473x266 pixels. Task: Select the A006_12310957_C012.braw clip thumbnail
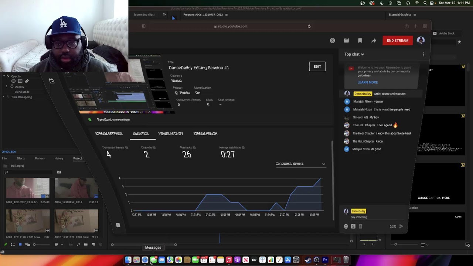[x=28, y=188]
